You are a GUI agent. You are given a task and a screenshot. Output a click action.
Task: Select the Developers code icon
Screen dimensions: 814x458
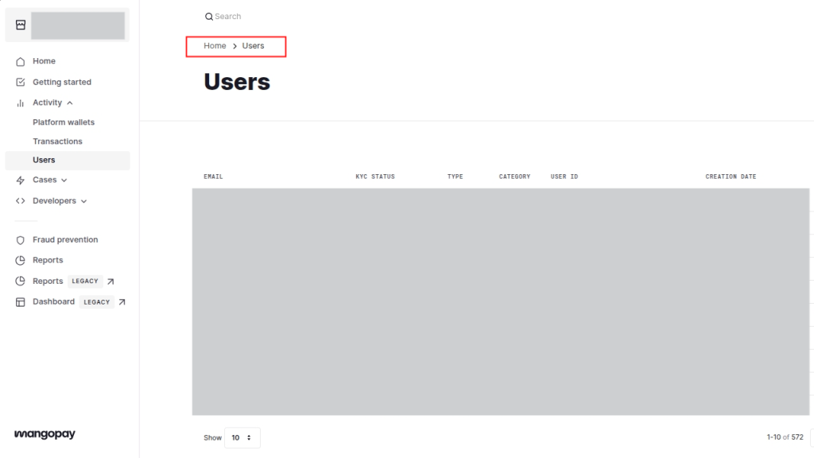[20, 200]
